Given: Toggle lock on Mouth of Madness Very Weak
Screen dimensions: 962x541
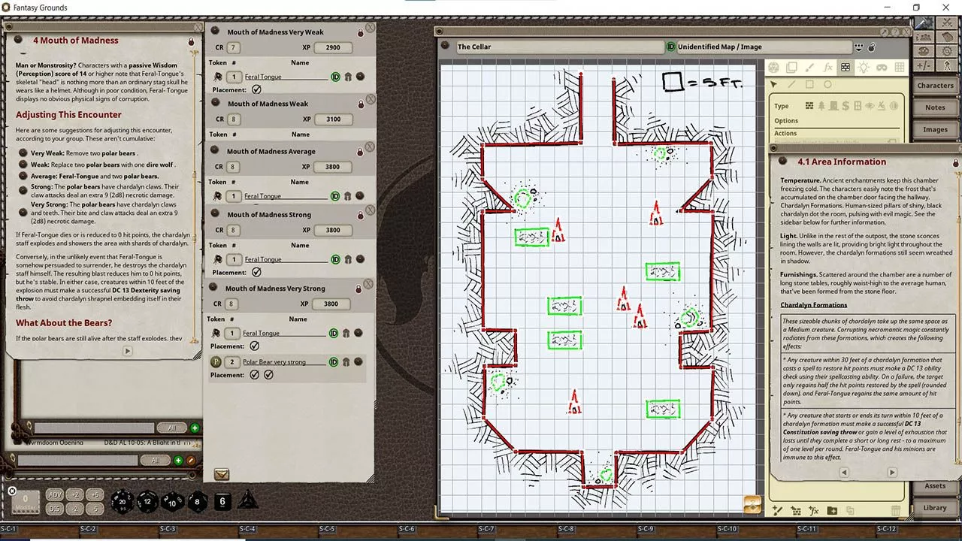Looking at the screenshot, I should (360, 32).
